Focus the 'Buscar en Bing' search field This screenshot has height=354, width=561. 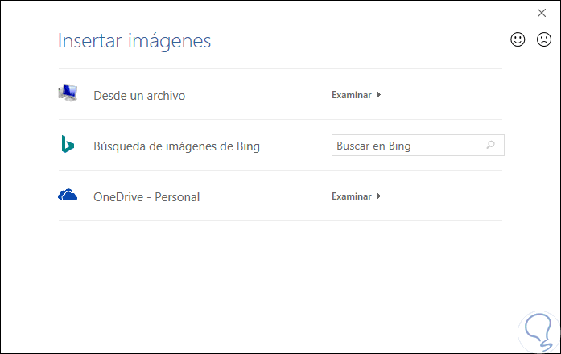point(406,146)
